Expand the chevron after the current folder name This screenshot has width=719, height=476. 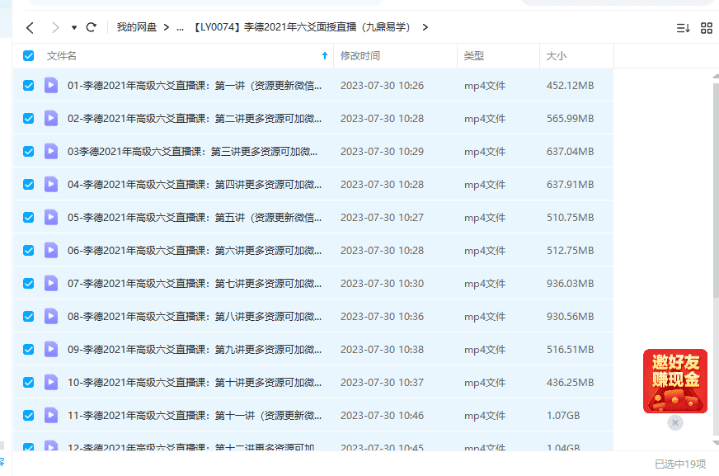click(425, 27)
